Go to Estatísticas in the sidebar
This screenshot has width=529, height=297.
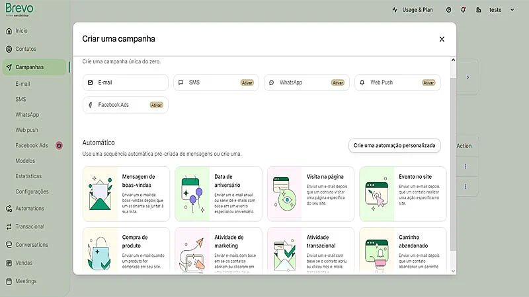click(28, 176)
